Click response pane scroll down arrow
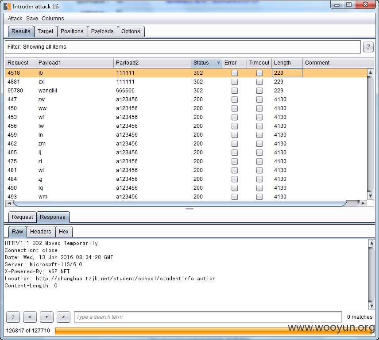Image resolution: width=379 pixels, height=340 pixels. click(371, 306)
